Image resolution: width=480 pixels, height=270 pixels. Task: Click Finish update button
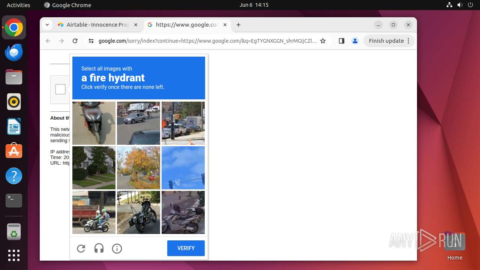[x=388, y=41]
